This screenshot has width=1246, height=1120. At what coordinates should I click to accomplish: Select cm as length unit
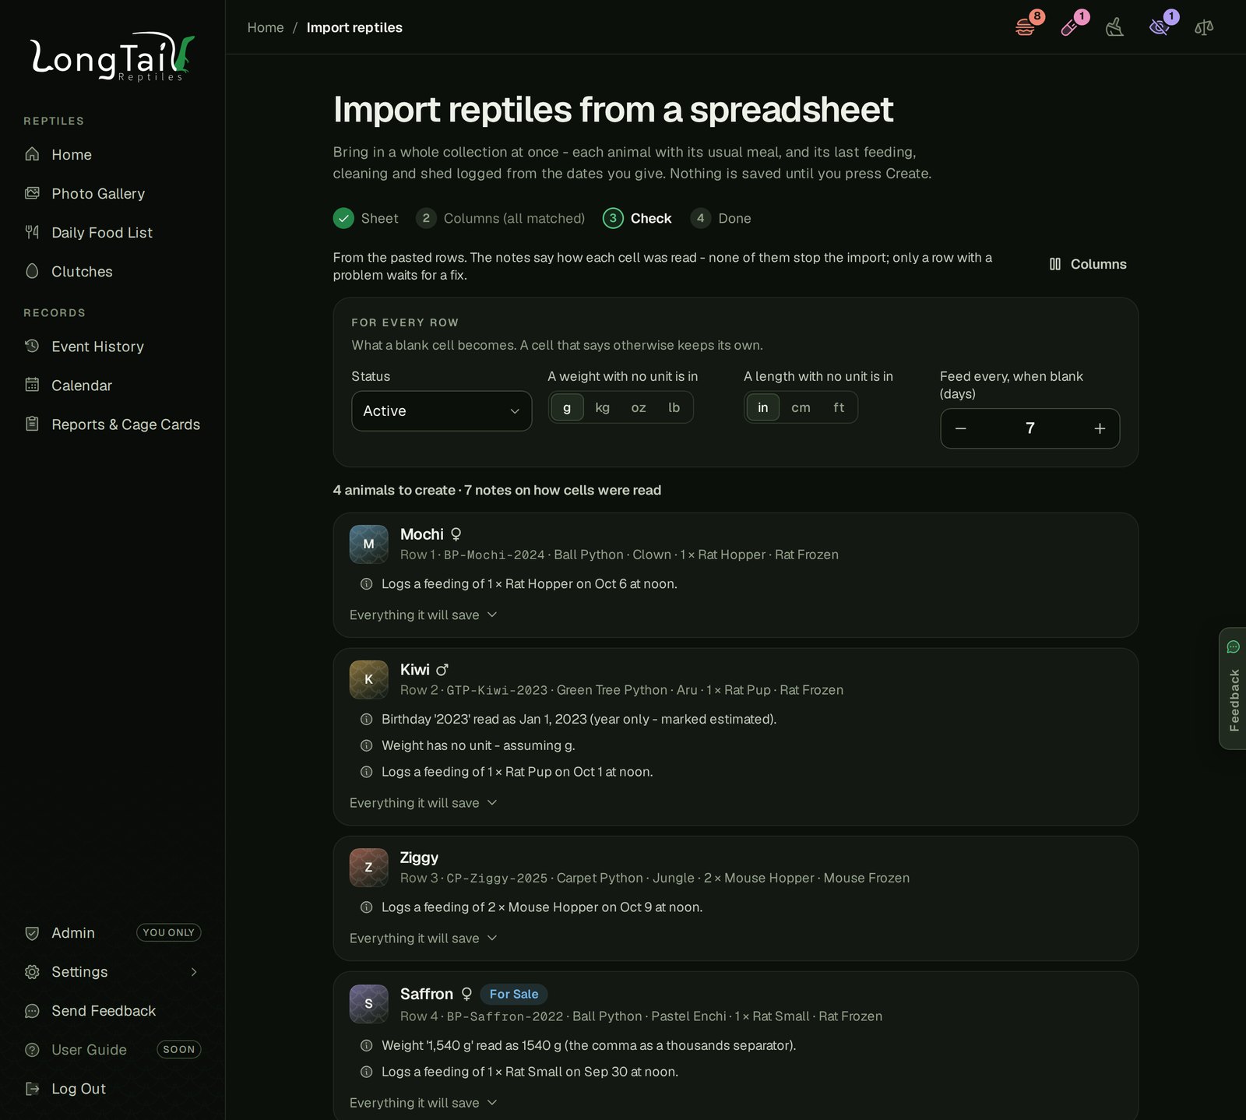801,407
